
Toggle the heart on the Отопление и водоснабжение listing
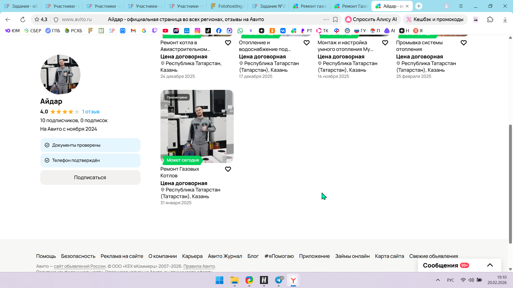(x=306, y=43)
